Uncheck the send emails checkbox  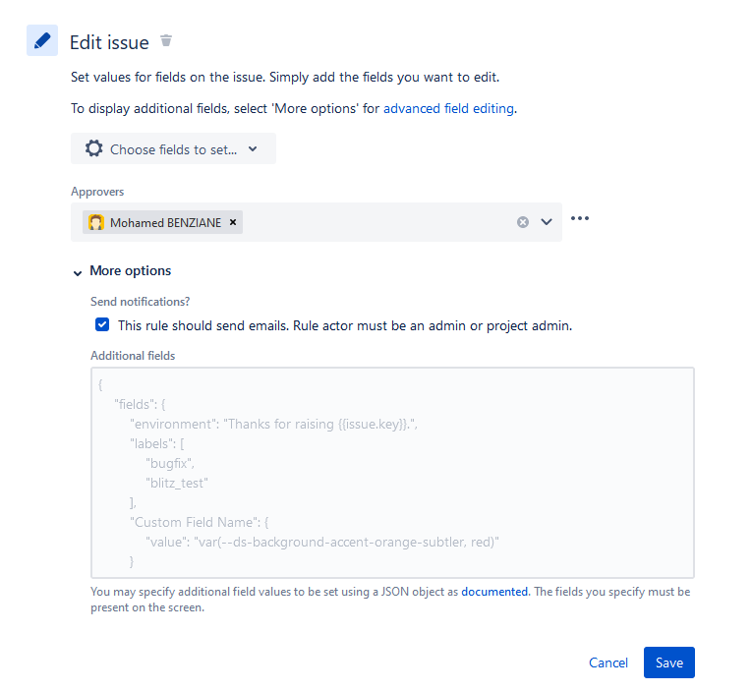[x=102, y=324]
